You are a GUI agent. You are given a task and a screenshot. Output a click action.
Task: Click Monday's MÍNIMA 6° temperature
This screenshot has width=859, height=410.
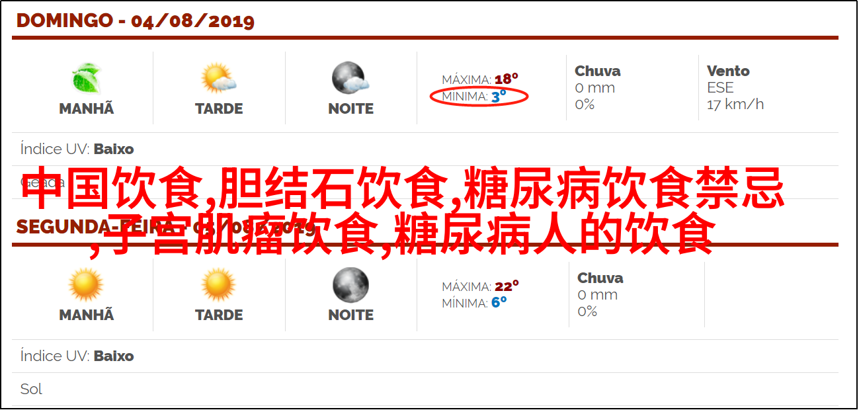click(474, 303)
